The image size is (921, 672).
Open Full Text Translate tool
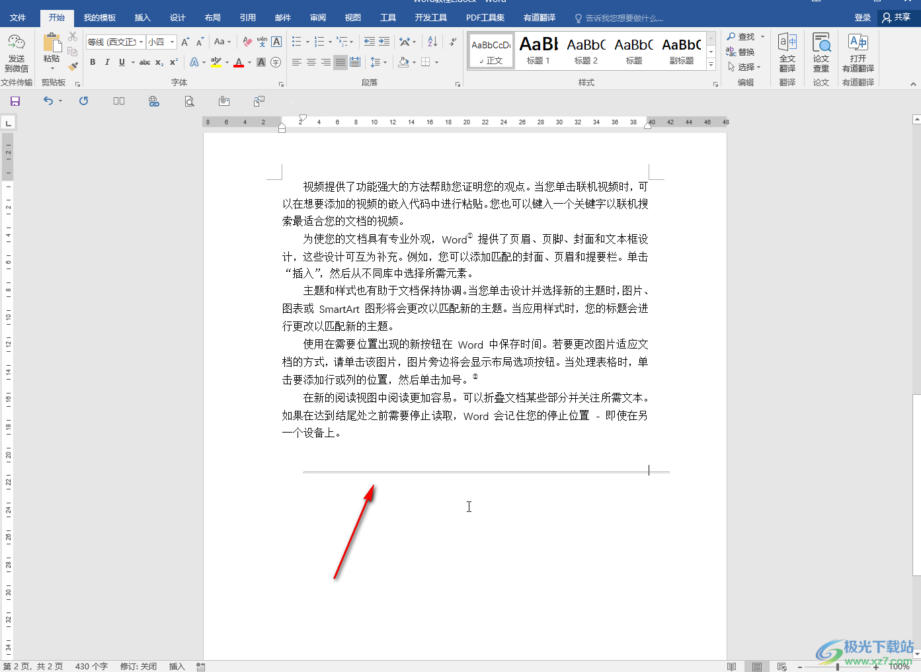(787, 53)
